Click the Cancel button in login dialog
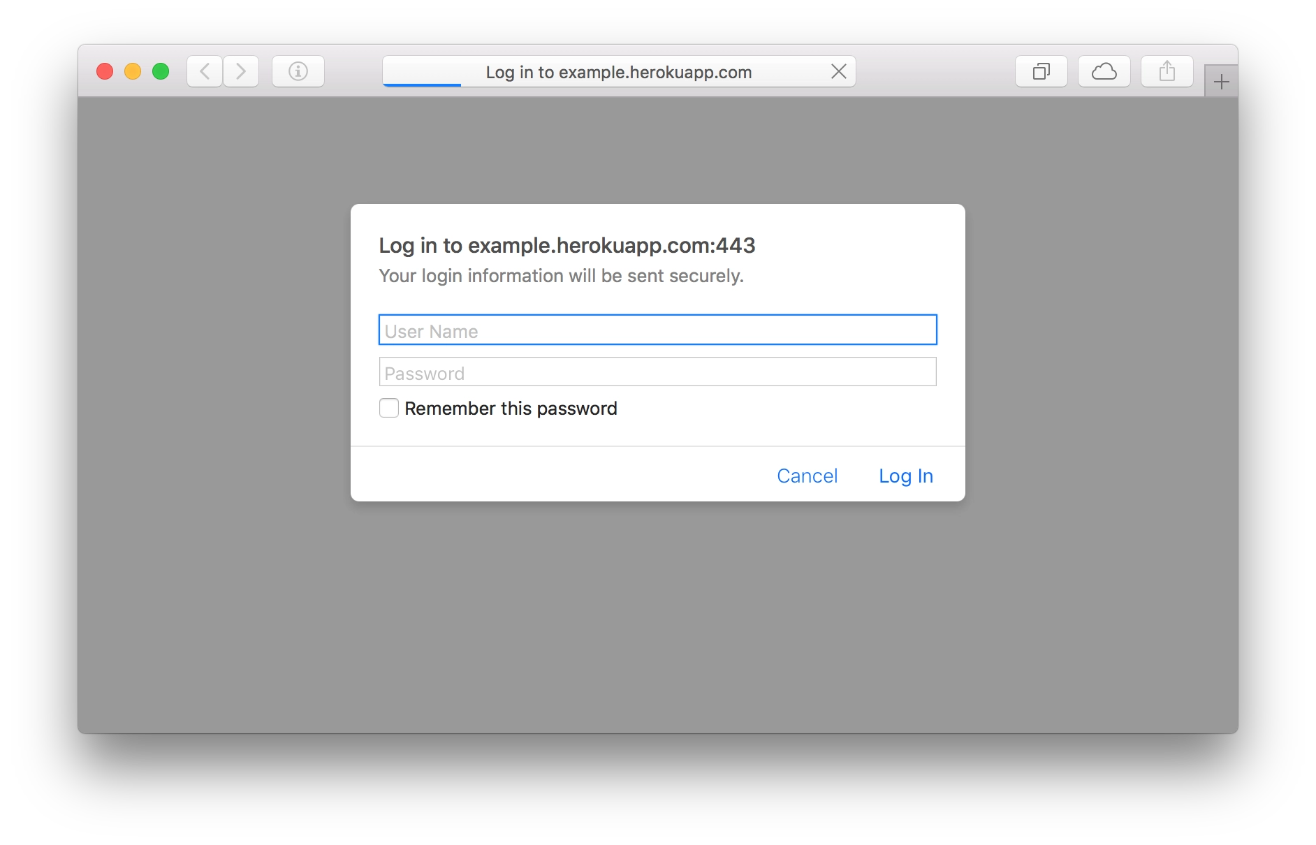 click(807, 476)
